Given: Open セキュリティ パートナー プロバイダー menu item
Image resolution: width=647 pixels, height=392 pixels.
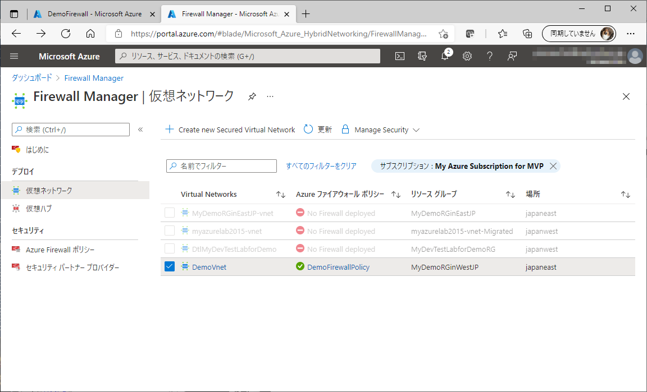Looking at the screenshot, I should tap(72, 268).
